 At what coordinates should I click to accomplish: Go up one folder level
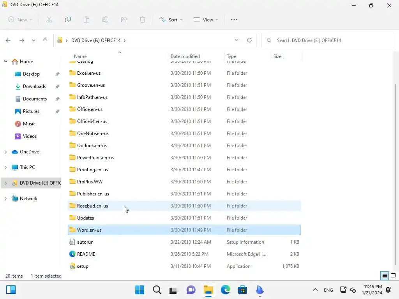45,40
